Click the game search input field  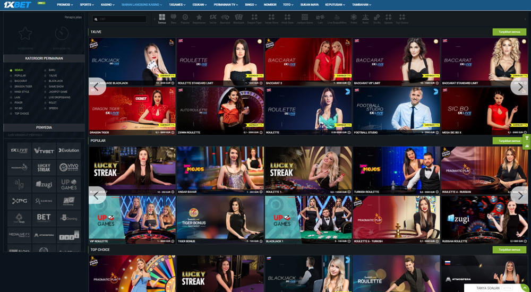(119, 19)
